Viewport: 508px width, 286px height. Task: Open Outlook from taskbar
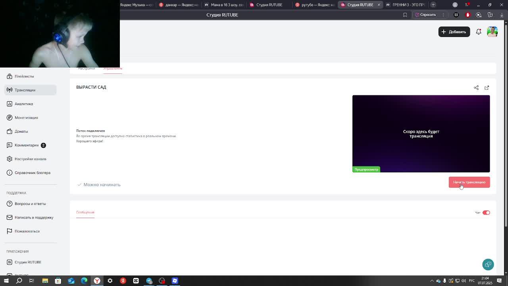click(x=71, y=281)
